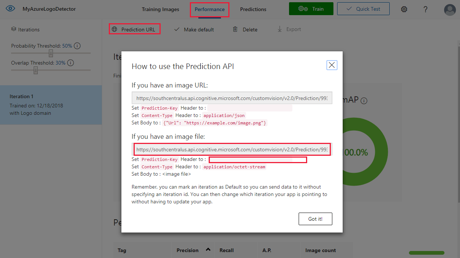This screenshot has width=460, height=258.
Task: Click the JSON body Url example text
Action: point(215,123)
